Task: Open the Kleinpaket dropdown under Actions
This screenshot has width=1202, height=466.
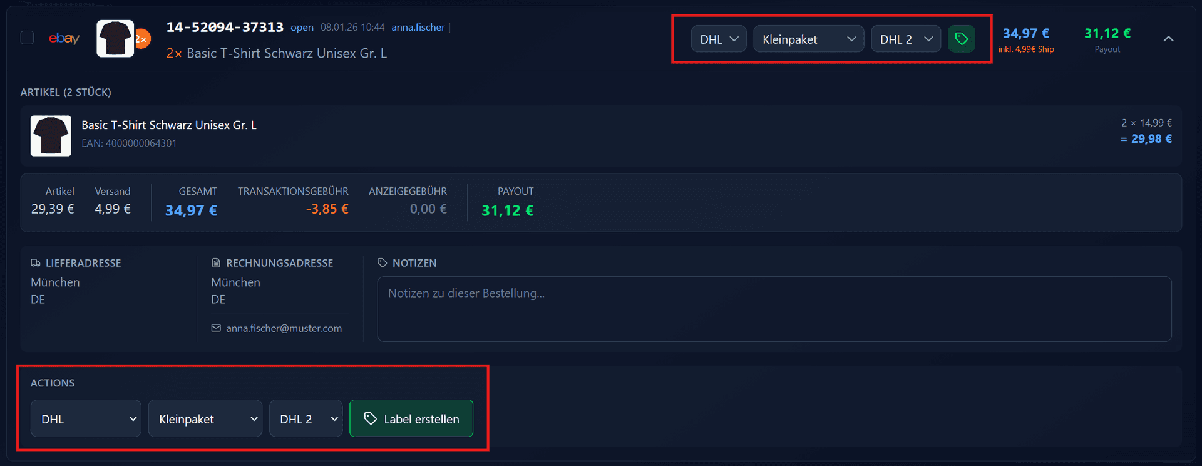Action: tap(205, 418)
